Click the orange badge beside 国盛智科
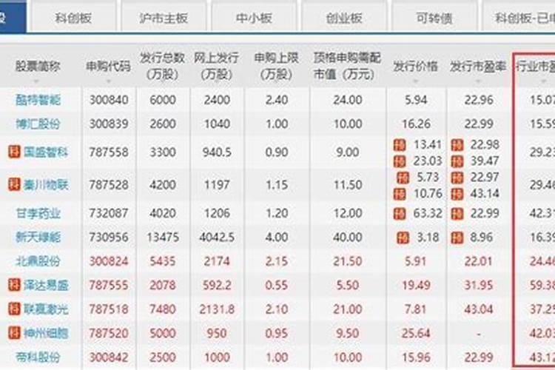 point(14,152)
